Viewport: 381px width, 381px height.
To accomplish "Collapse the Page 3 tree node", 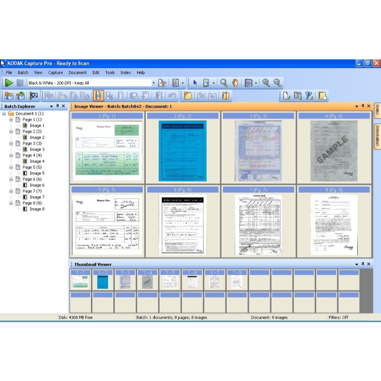I will pyautogui.click(x=11, y=143).
